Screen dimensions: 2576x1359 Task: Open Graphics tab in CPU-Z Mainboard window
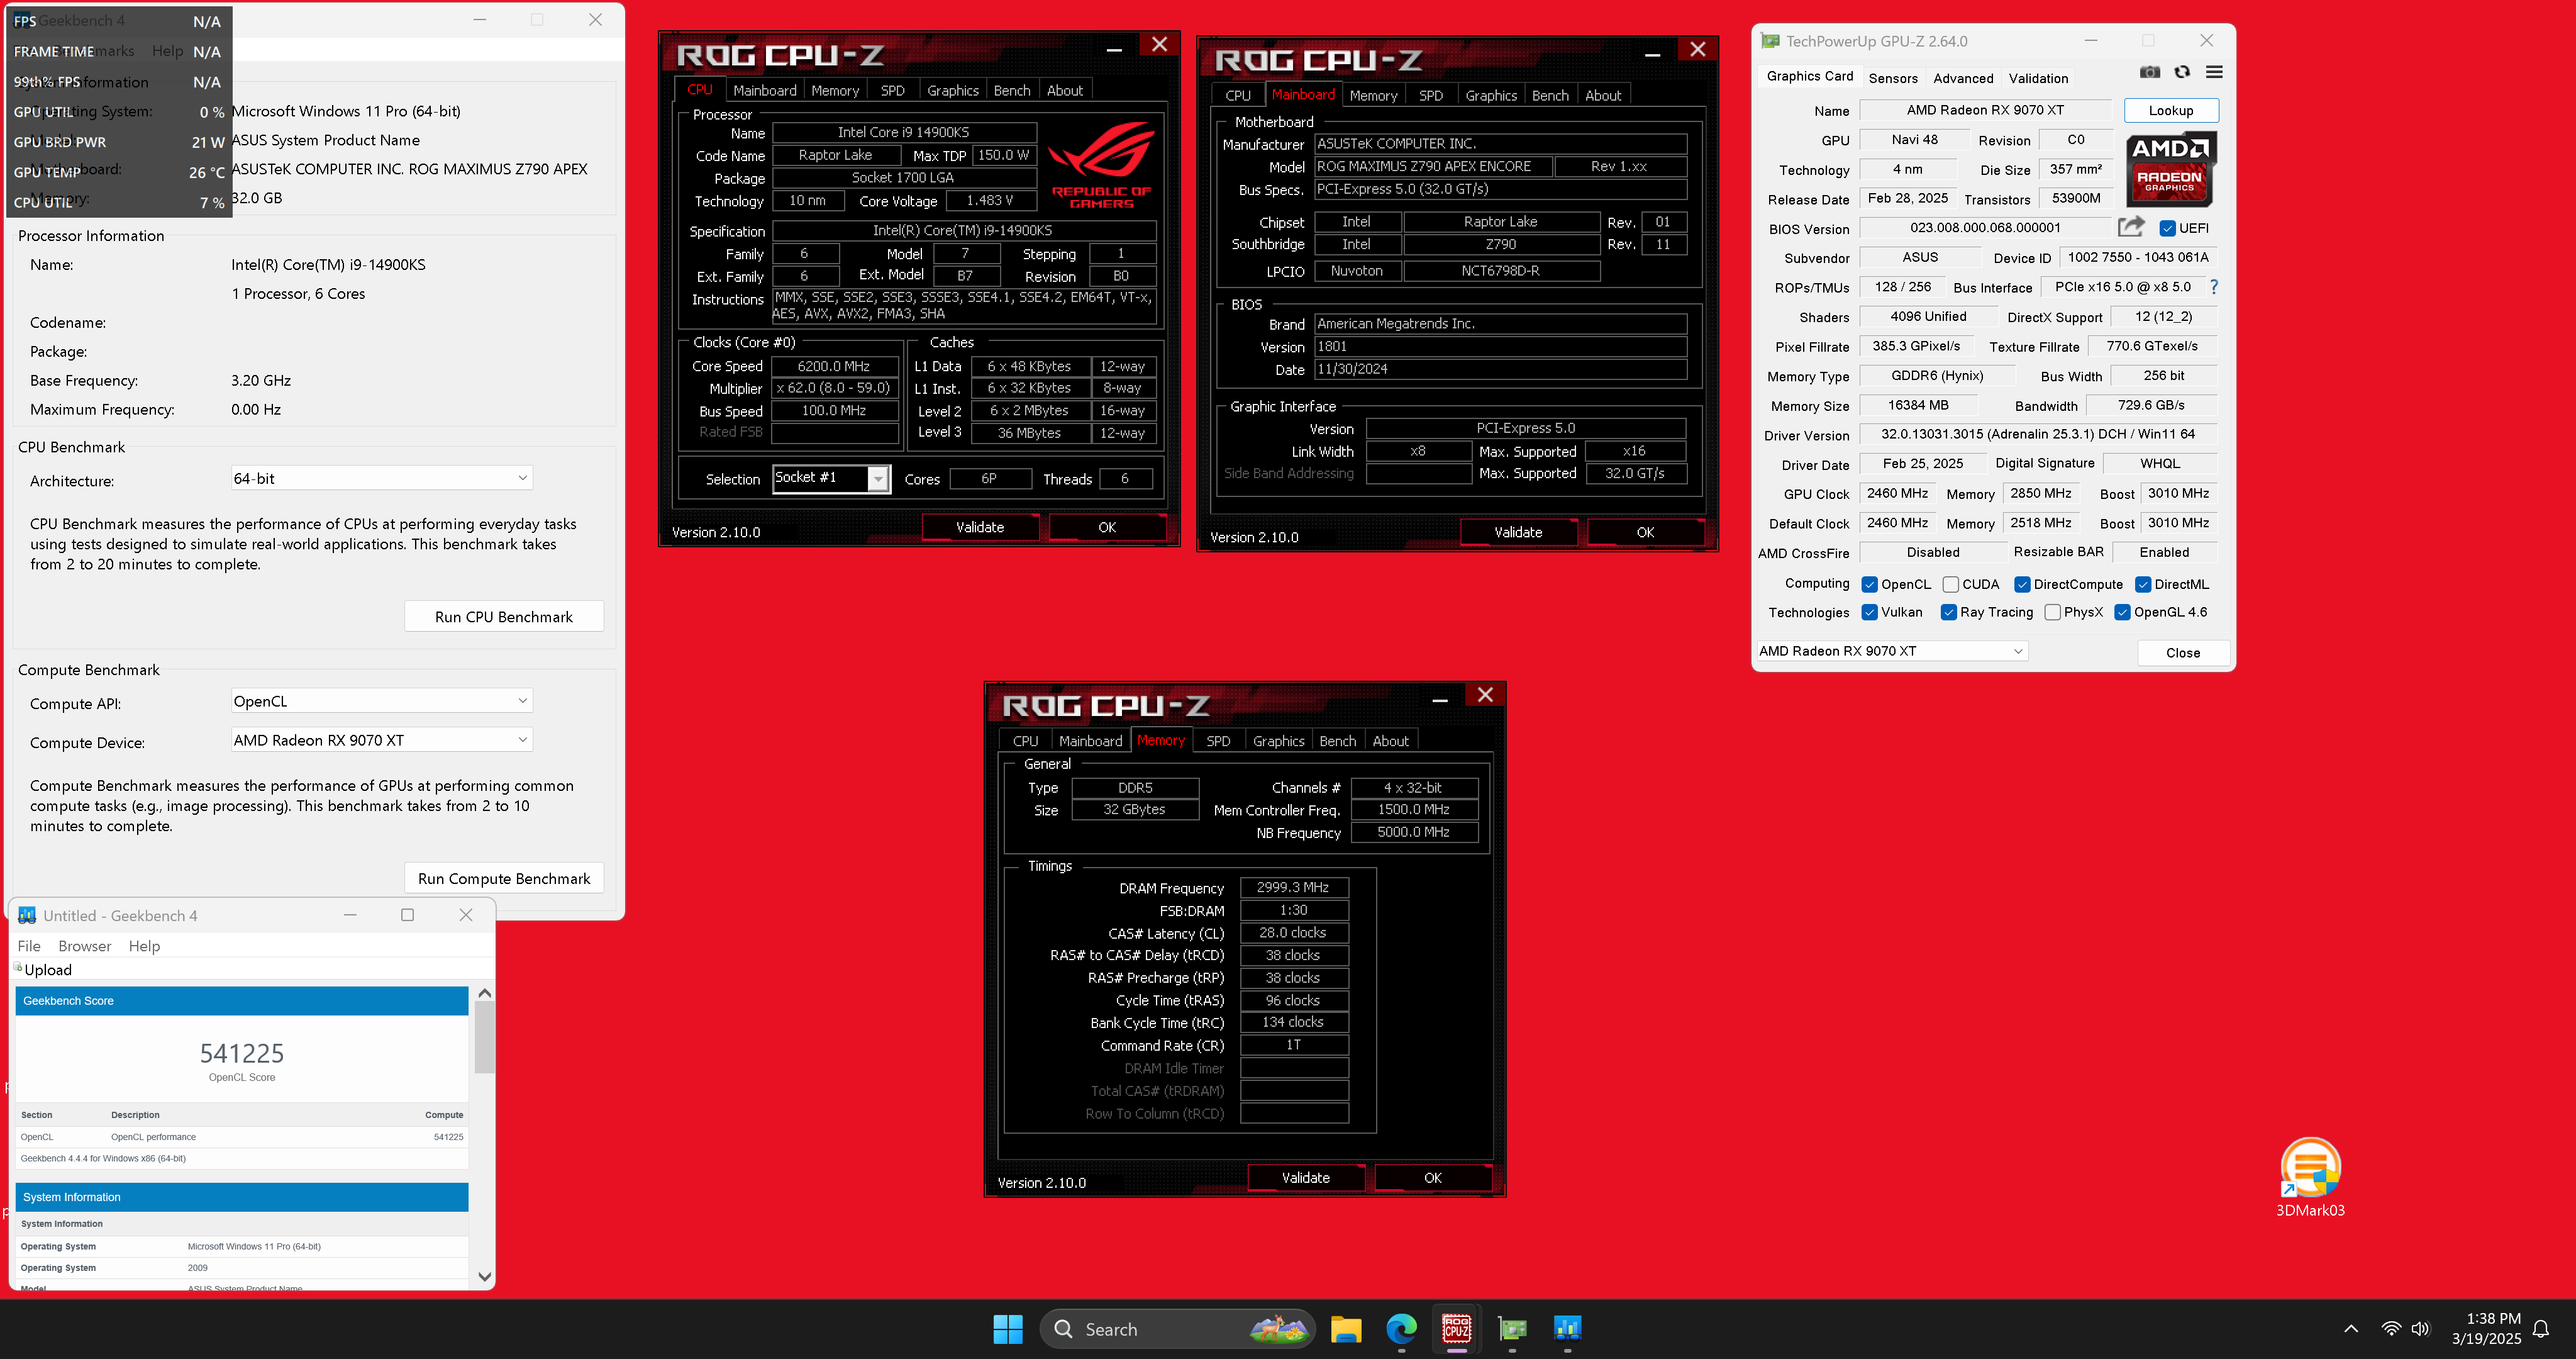(1491, 95)
